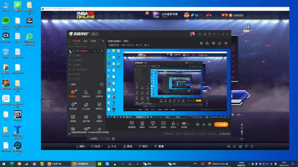The height and width of the screenshot is (167, 298).
Task: Adjust the vertical slider at NBA2K right edge
Action: [242, 130]
